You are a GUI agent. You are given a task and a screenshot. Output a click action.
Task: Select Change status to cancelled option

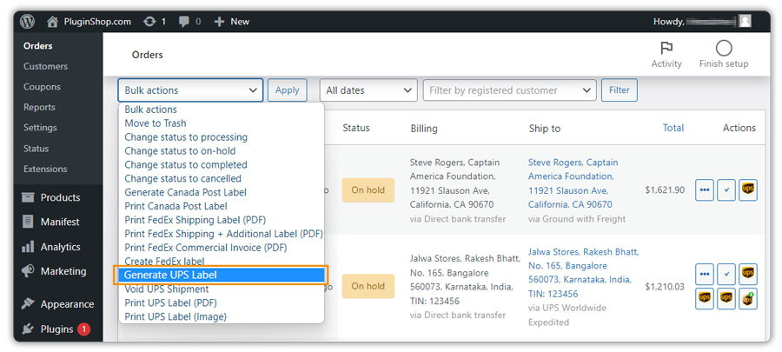(x=182, y=178)
